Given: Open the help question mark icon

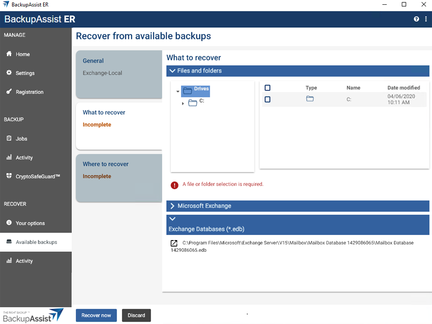Looking at the screenshot, I should [416, 19].
